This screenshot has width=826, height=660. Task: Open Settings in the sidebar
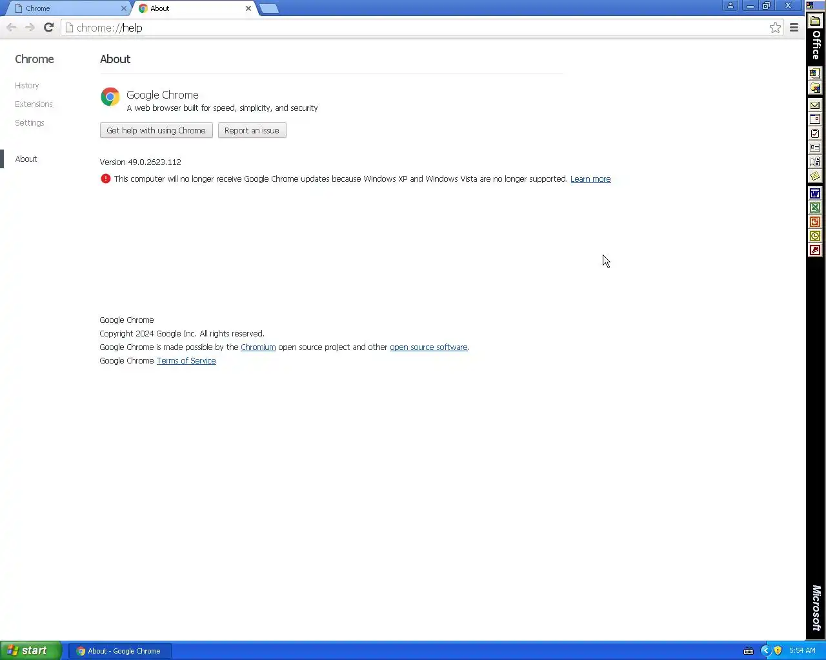coord(30,122)
